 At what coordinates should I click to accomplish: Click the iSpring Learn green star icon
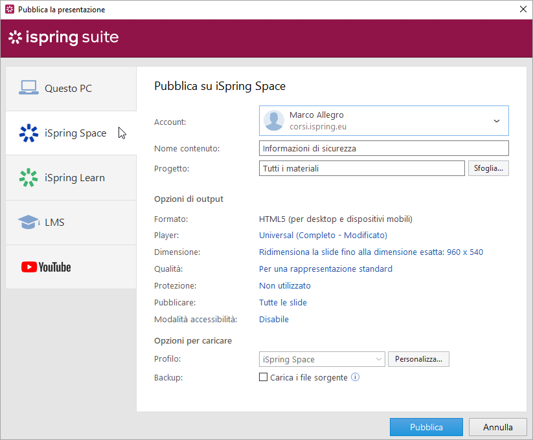coord(28,177)
